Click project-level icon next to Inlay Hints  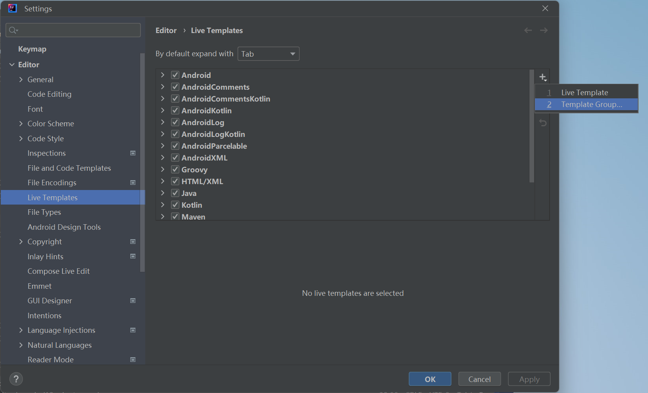[133, 256]
